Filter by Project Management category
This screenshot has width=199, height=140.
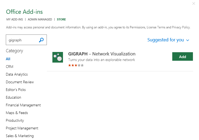[22, 128]
